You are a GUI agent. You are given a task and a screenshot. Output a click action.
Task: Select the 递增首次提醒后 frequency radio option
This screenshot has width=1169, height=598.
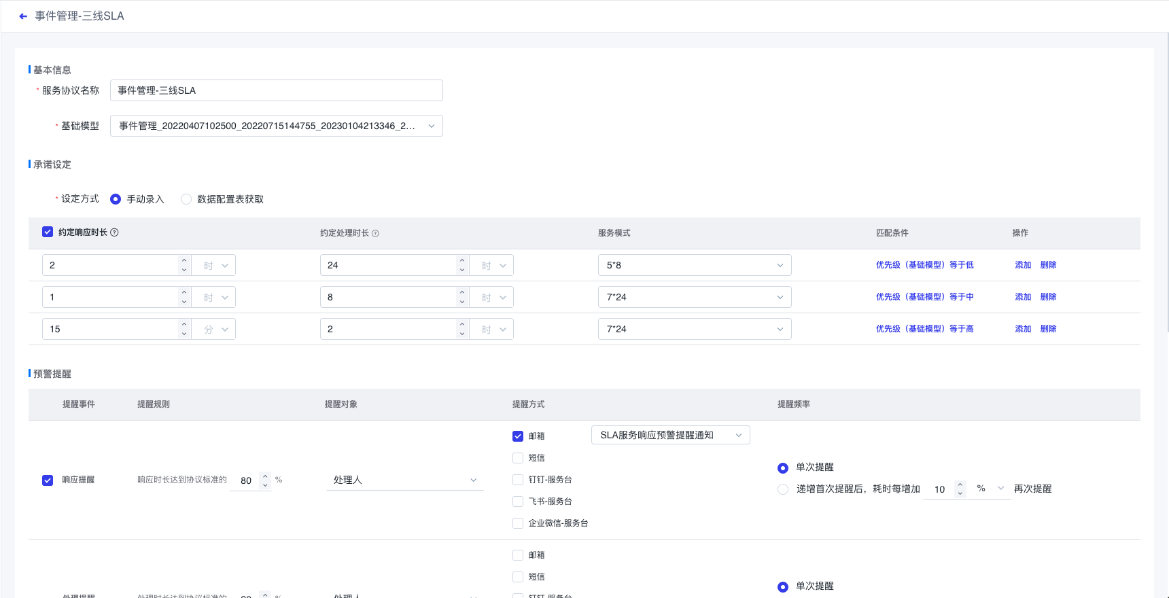click(783, 489)
